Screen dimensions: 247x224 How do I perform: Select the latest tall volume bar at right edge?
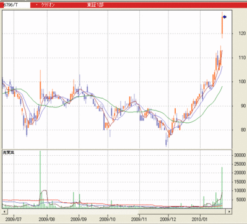(222, 187)
